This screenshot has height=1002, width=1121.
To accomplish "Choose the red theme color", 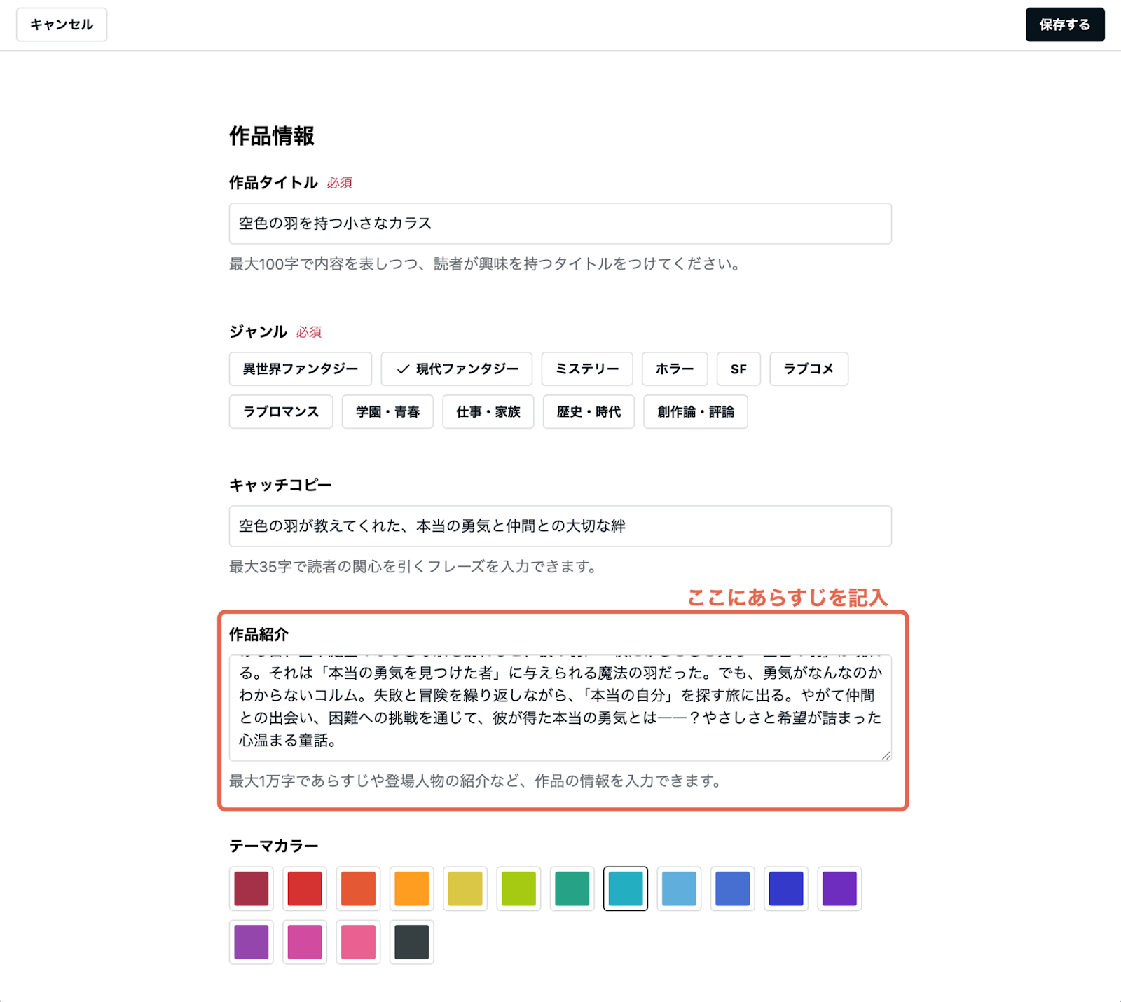I will (305, 888).
